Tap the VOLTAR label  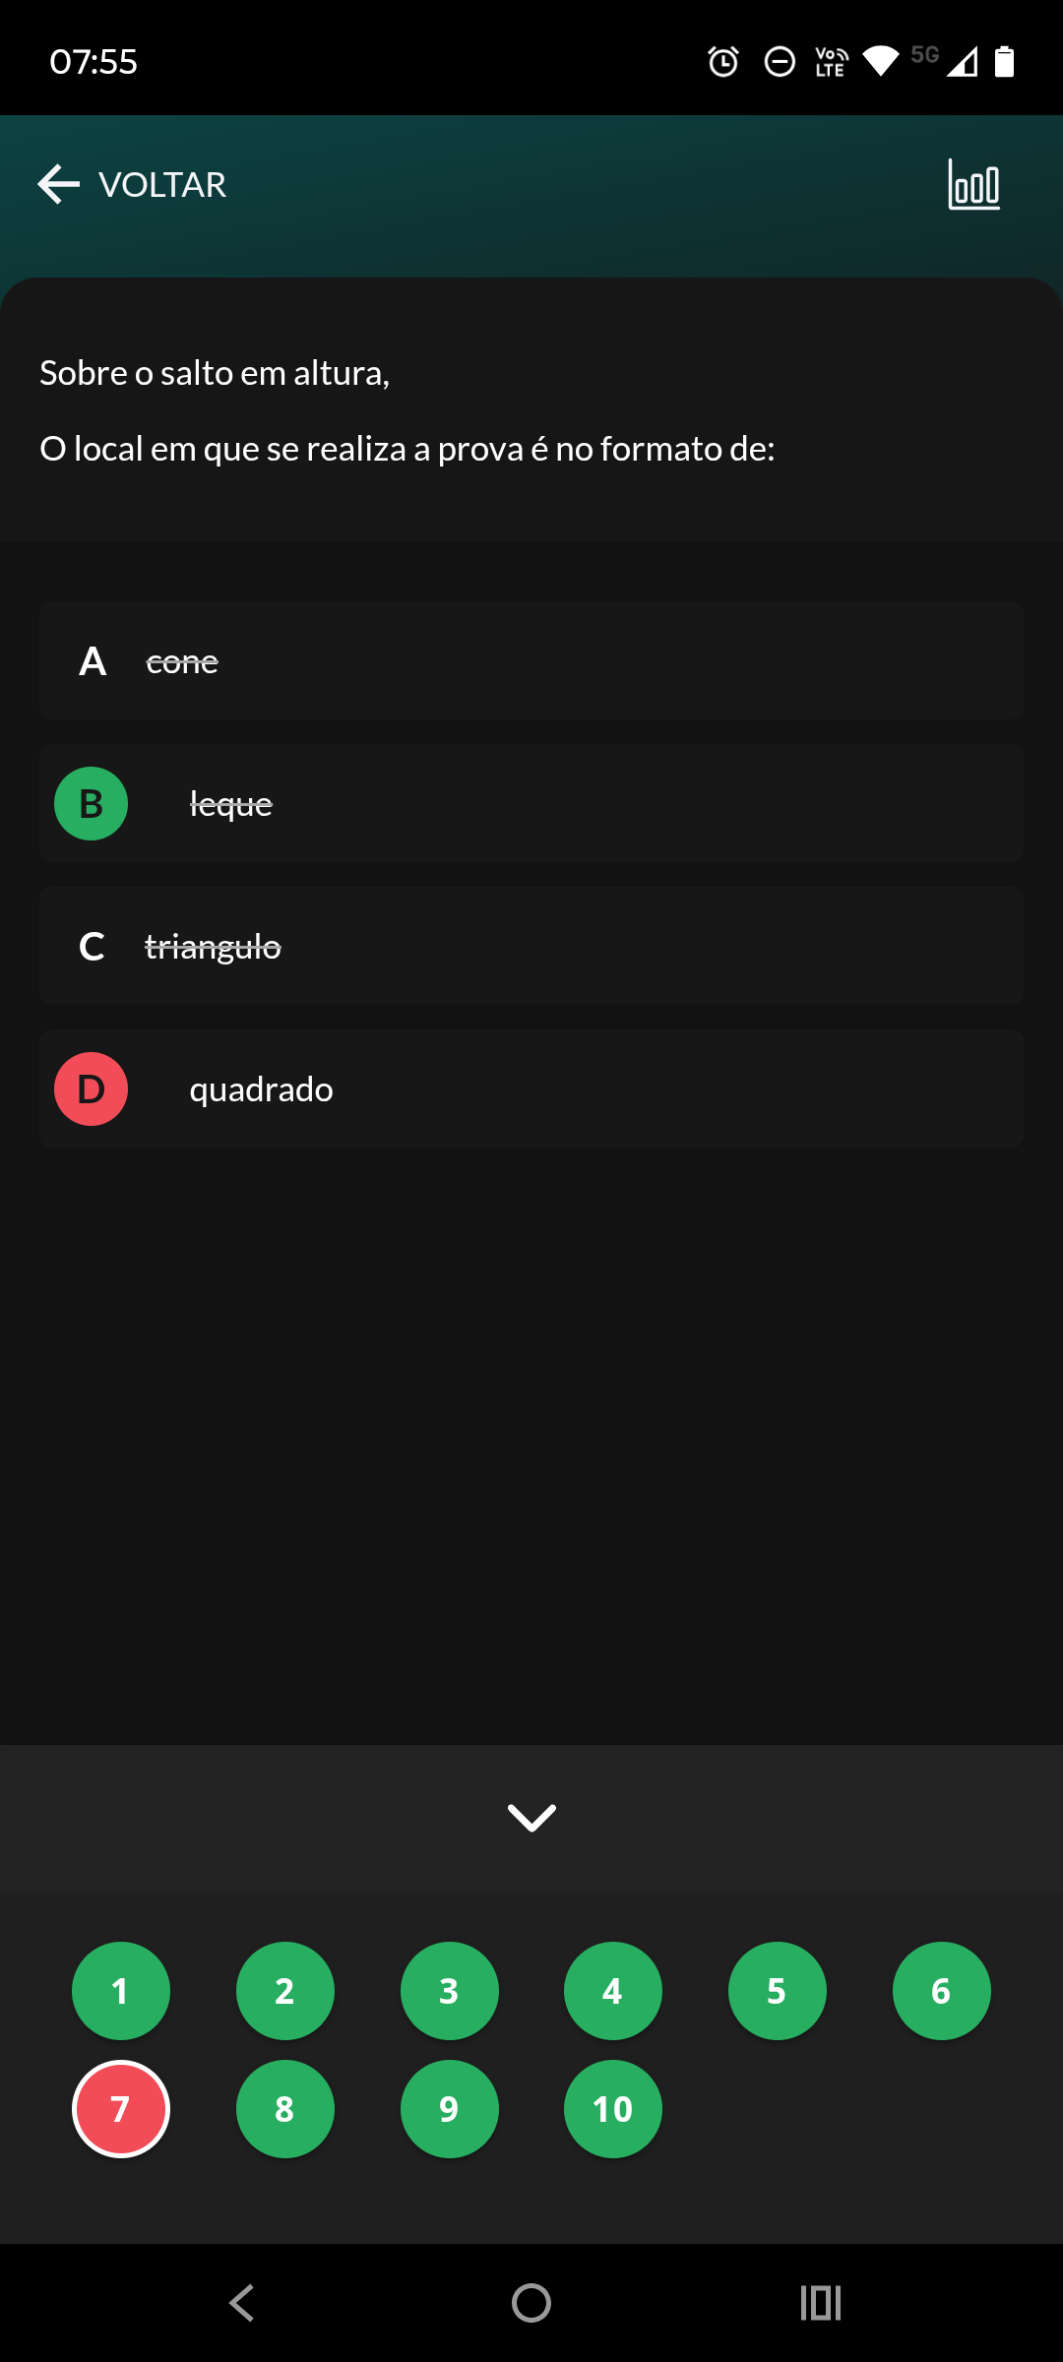(162, 184)
